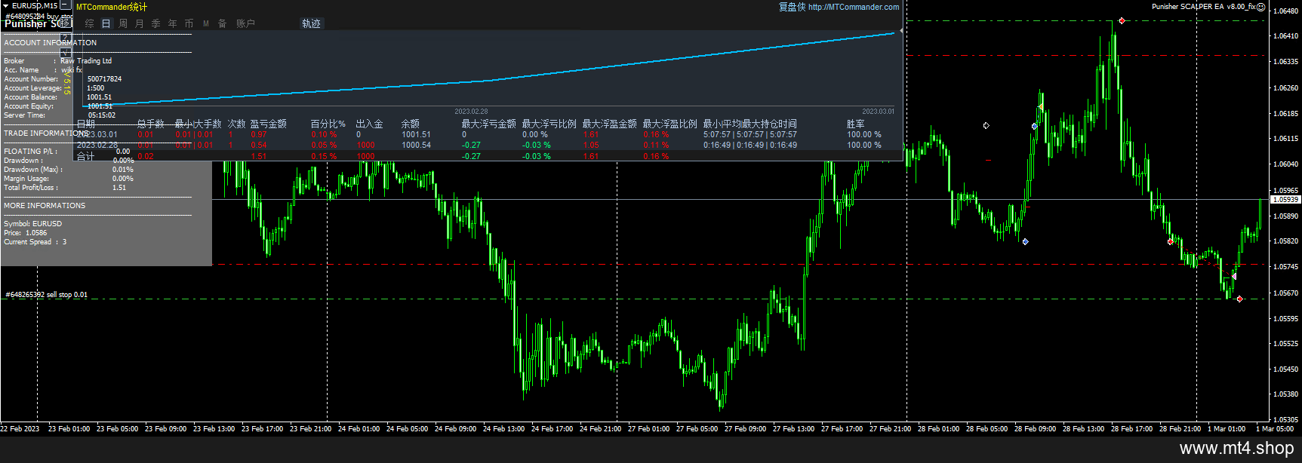Switch to the 账户 account tab
This screenshot has height=463, width=1302.
tap(245, 24)
